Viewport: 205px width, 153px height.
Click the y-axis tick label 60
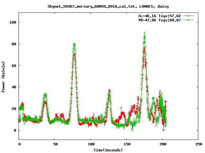(14, 66)
